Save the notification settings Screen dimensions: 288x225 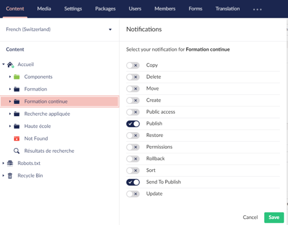274,218
